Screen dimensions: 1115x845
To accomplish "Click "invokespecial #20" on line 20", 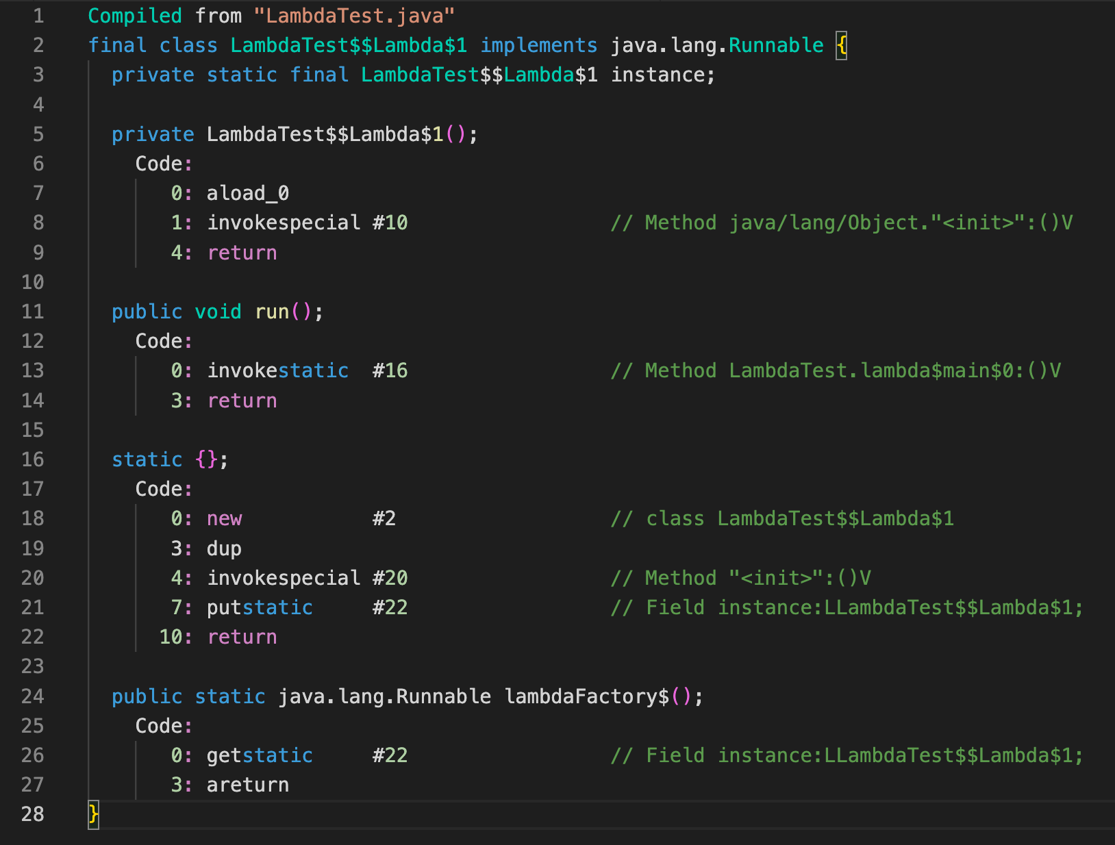I will [x=308, y=578].
